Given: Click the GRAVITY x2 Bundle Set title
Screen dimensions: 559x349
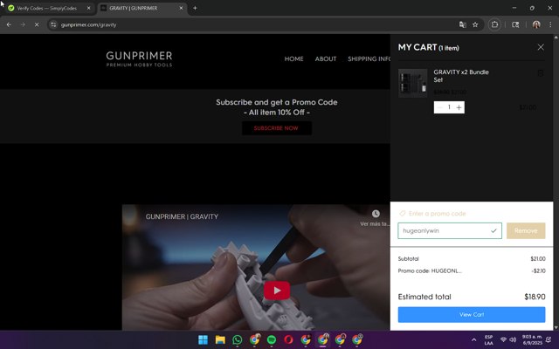Looking at the screenshot, I should click(461, 76).
